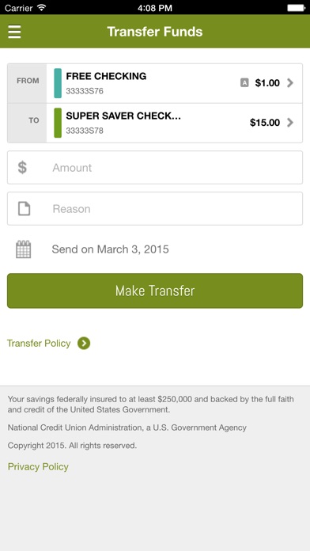Tap the gray A badge on Free Checking
The height and width of the screenshot is (551, 310).
click(x=244, y=83)
